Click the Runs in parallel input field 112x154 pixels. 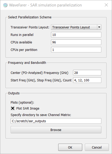[76, 35]
